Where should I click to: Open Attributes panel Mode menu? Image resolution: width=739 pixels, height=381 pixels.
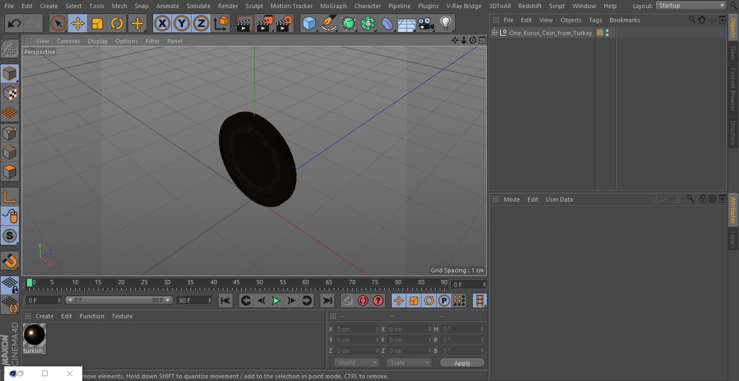click(511, 199)
